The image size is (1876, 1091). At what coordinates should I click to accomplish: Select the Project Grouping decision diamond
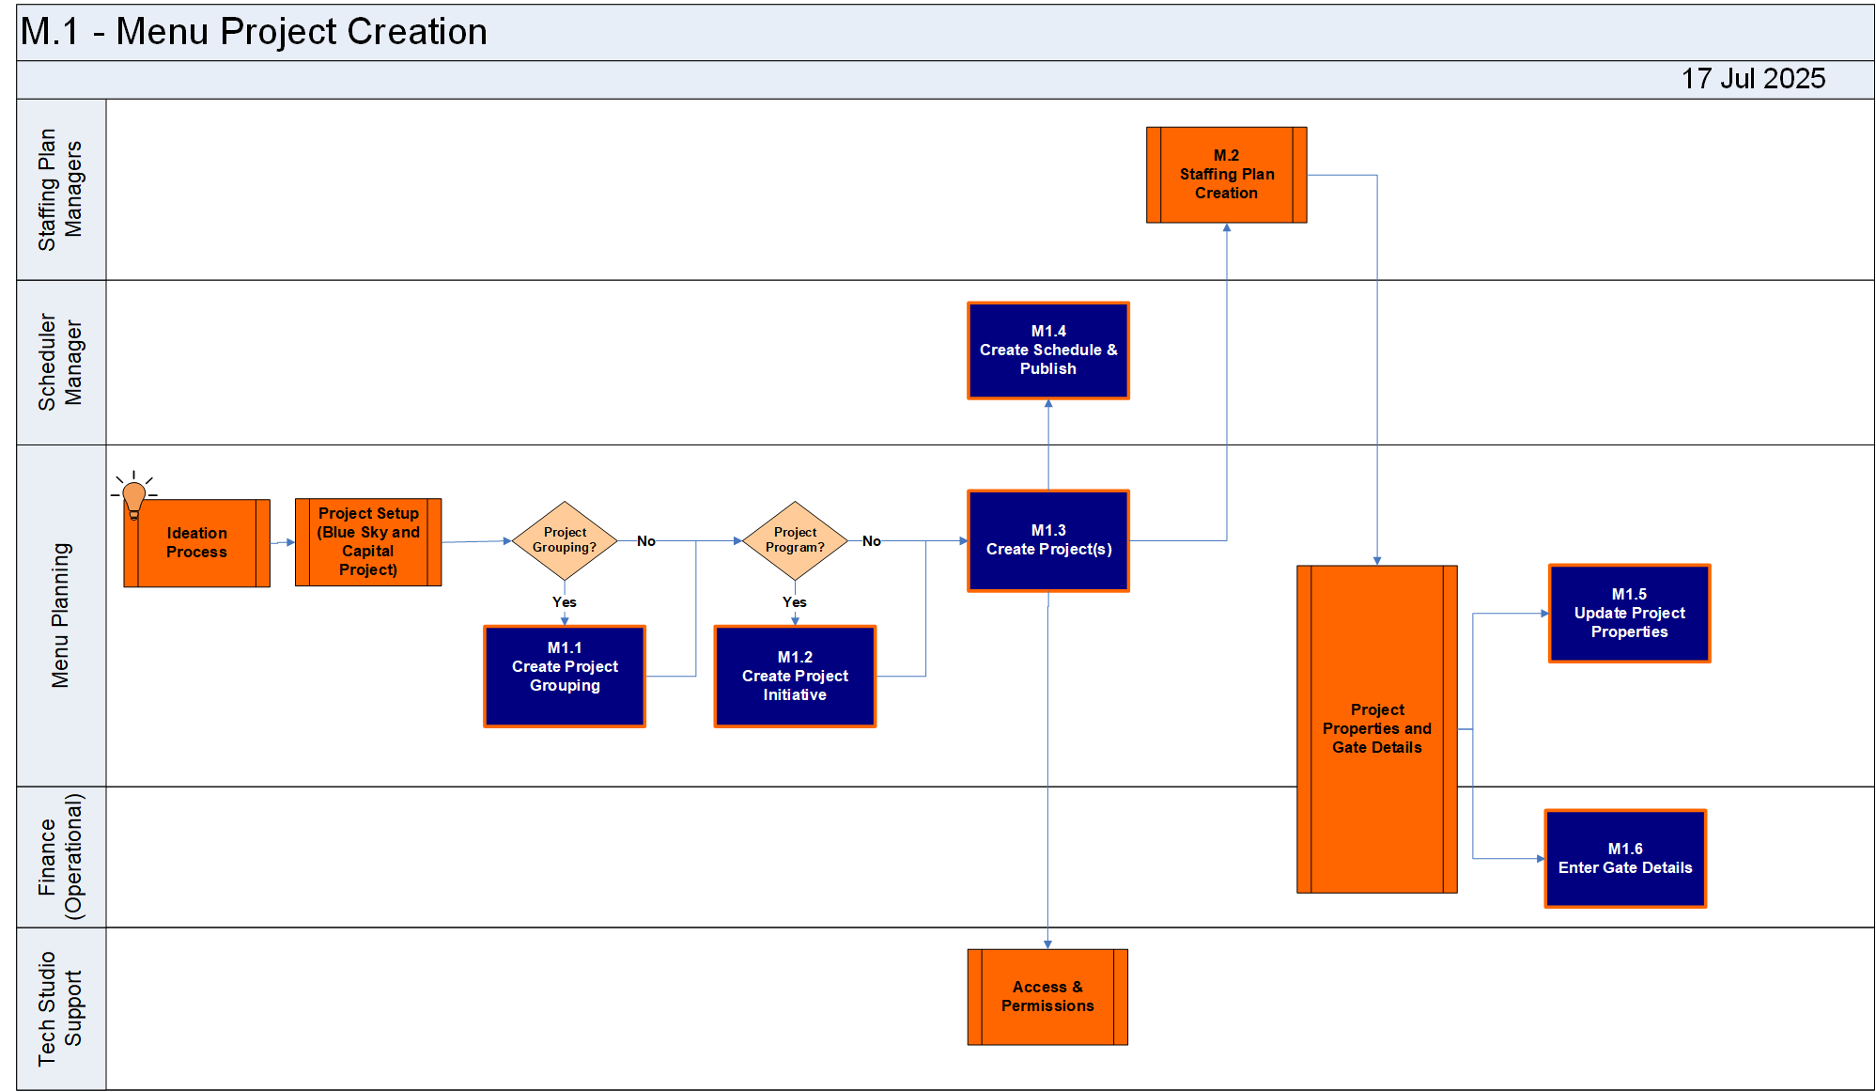[x=565, y=540]
